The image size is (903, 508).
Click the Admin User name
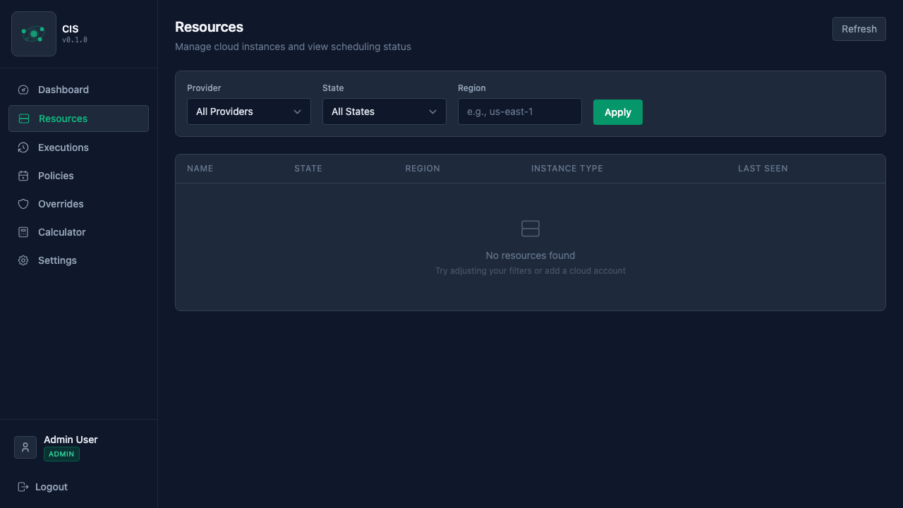coord(71,440)
